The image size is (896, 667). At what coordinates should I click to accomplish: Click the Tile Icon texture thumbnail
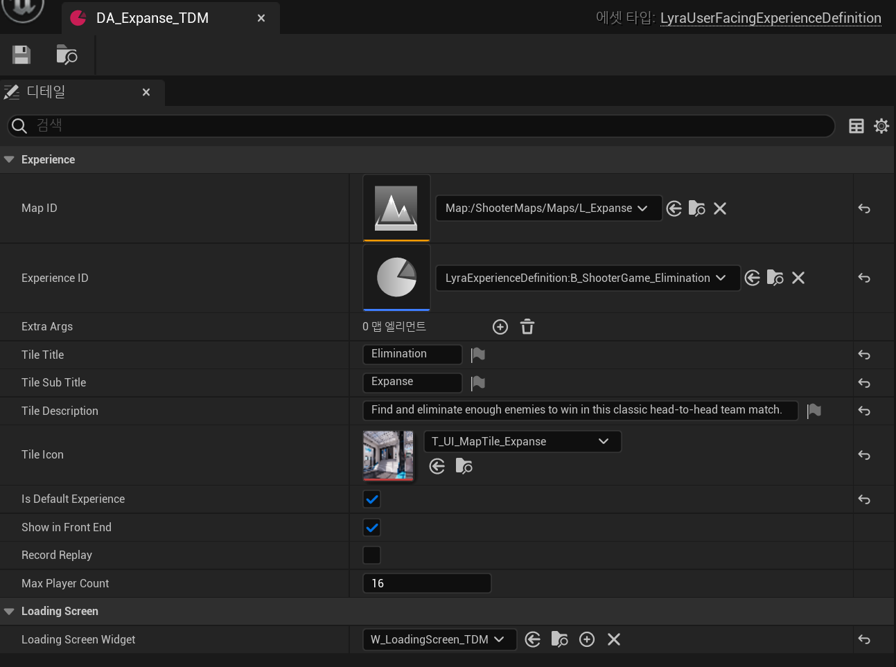[x=388, y=455]
